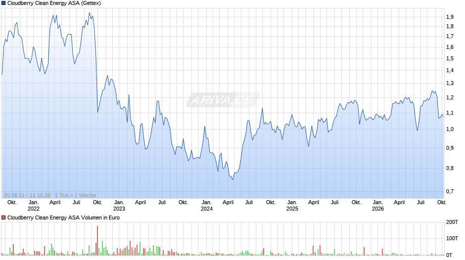Viewport: 465px width, 260px height.
Task: Click the 'Jan. 2024' time axis label
Action: [207, 206]
